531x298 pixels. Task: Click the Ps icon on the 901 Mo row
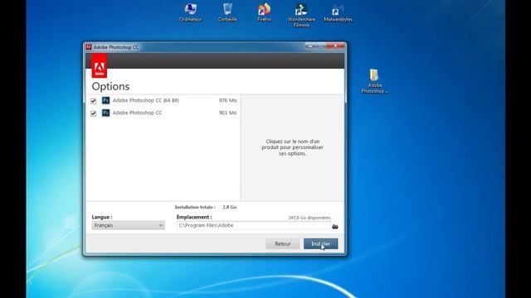click(105, 113)
